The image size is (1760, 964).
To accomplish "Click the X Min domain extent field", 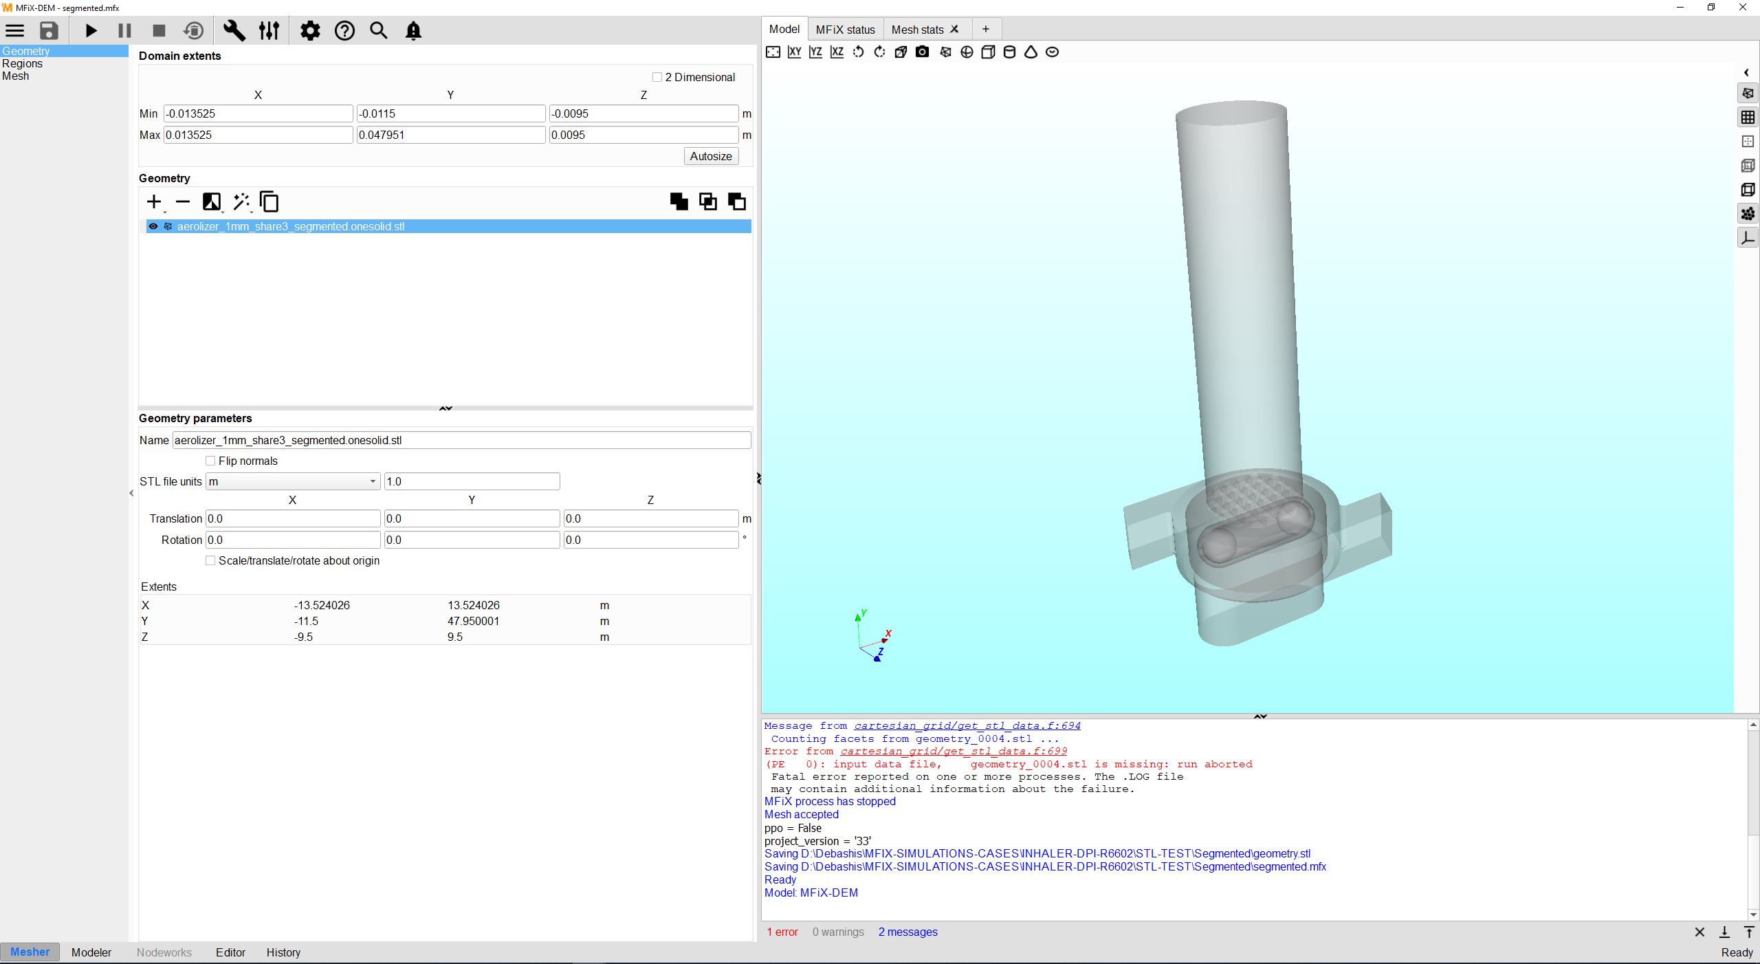I will pos(258,114).
